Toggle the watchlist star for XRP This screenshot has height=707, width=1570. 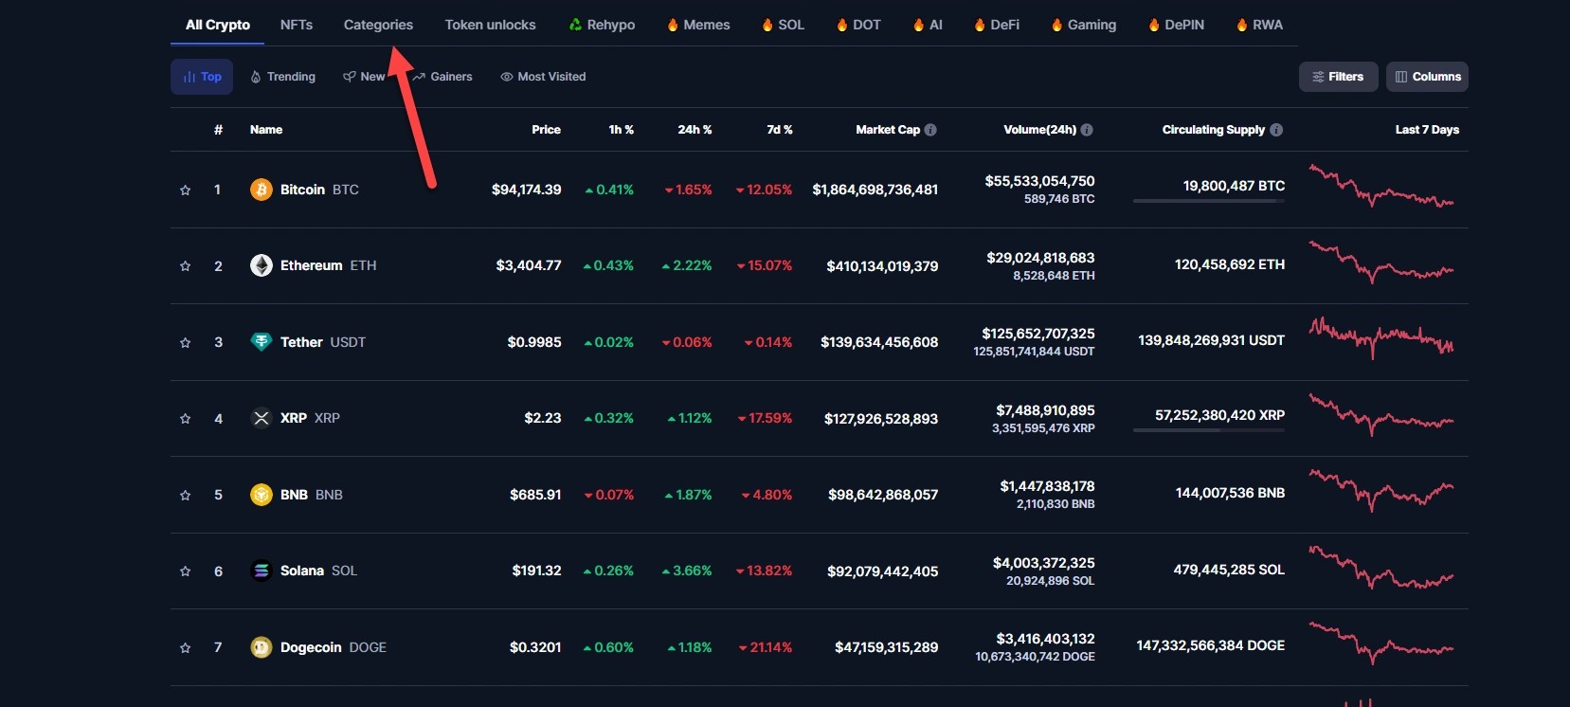tap(186, 418)
